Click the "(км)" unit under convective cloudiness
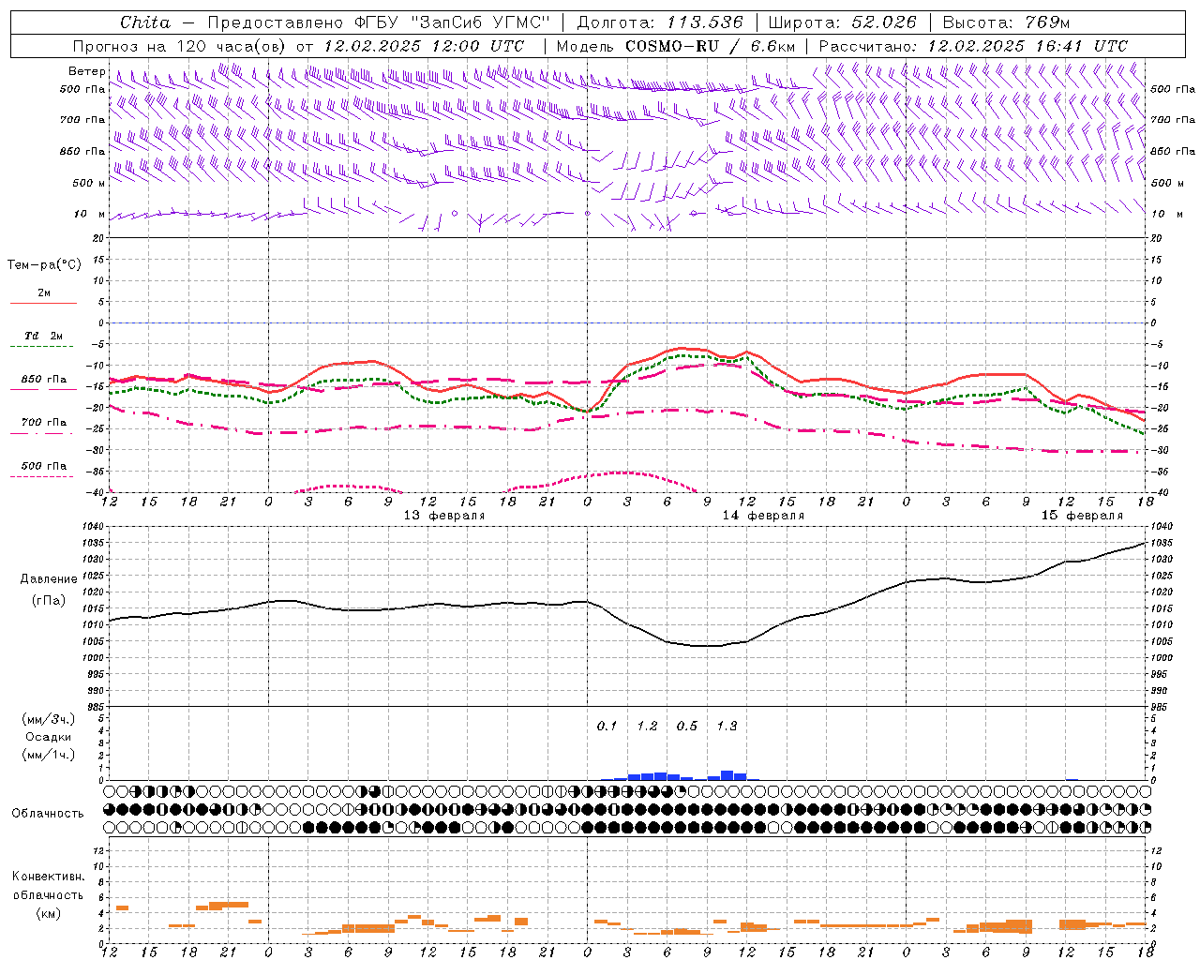Screen dimensions: 1200x960 [49, 913]
